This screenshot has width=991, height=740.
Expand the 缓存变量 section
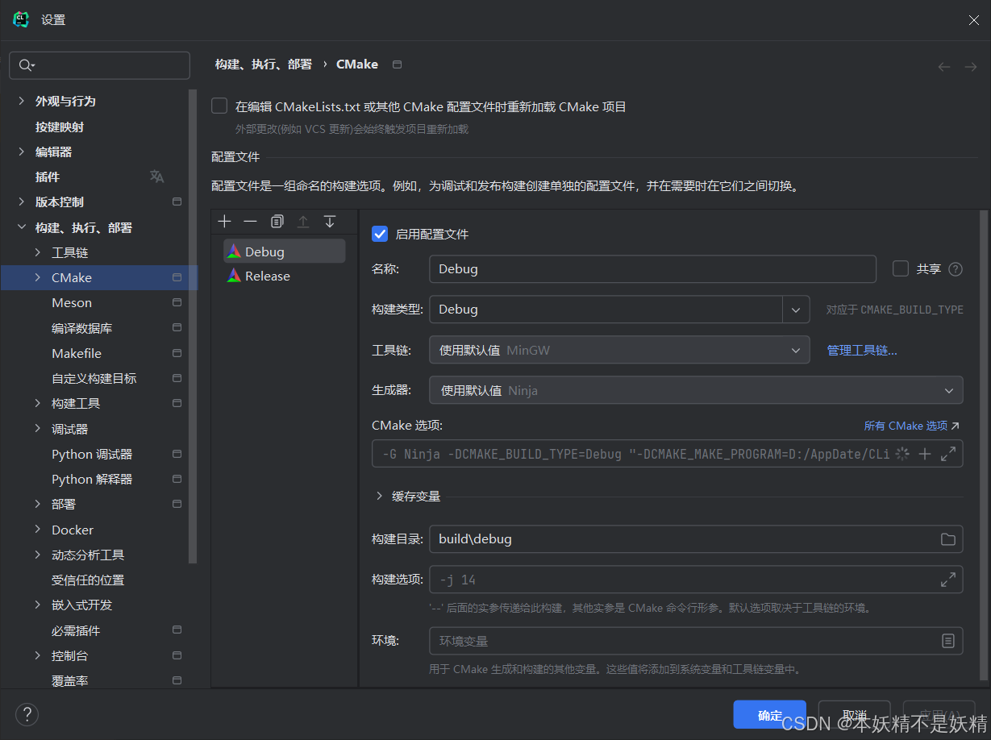[379, 496]
